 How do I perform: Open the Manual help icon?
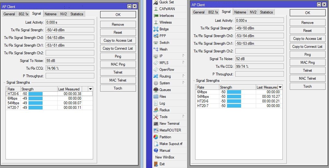pos(156,150)
